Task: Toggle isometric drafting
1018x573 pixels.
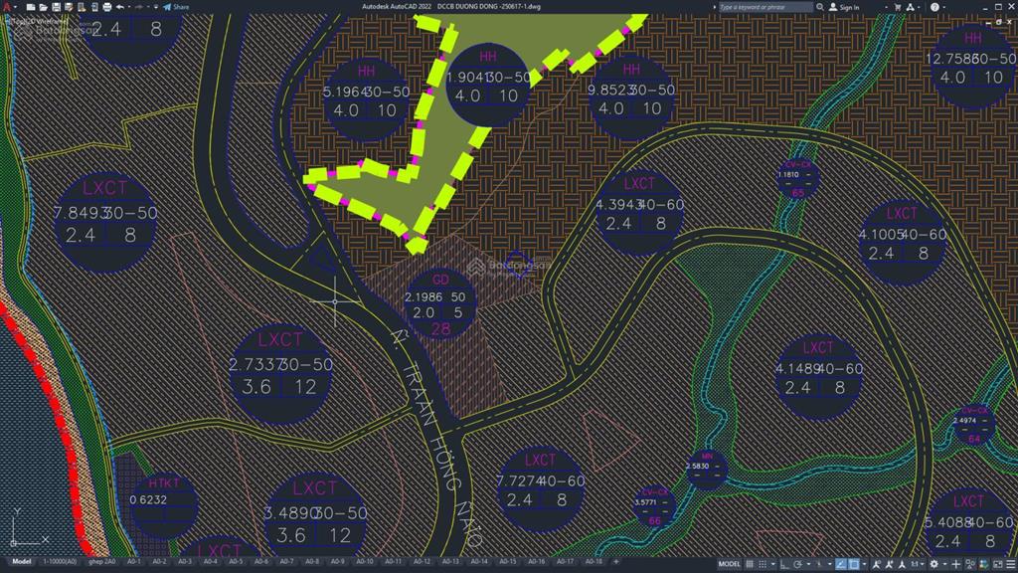Action: point(819,565)
